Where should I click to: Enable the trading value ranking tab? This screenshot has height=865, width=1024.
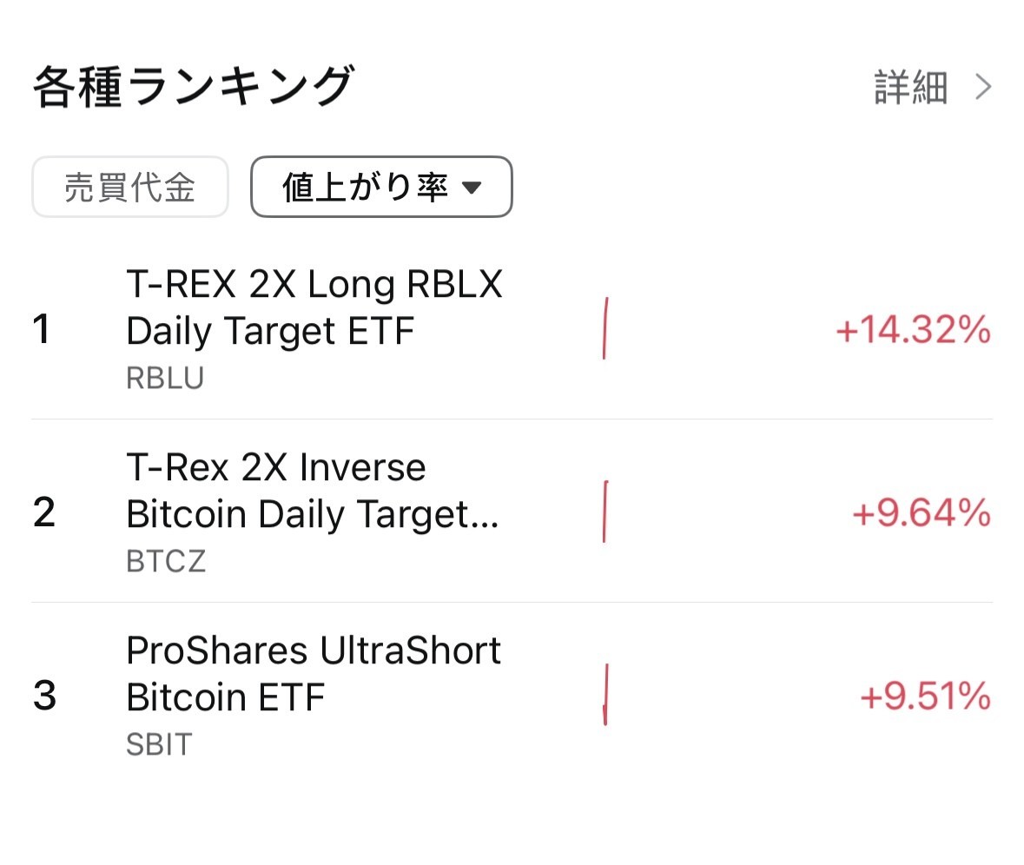[129, 186]
